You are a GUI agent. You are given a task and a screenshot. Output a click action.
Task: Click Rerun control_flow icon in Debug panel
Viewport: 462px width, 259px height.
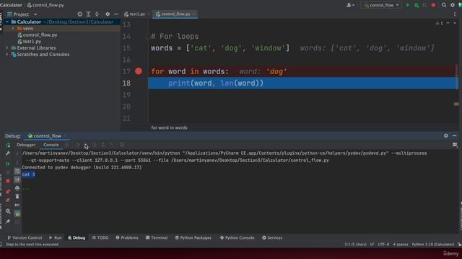(x=8, y=145)
